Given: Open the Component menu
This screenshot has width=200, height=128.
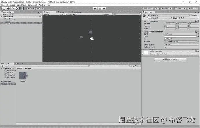Looking at the screenshot, I should pos(32,5).
